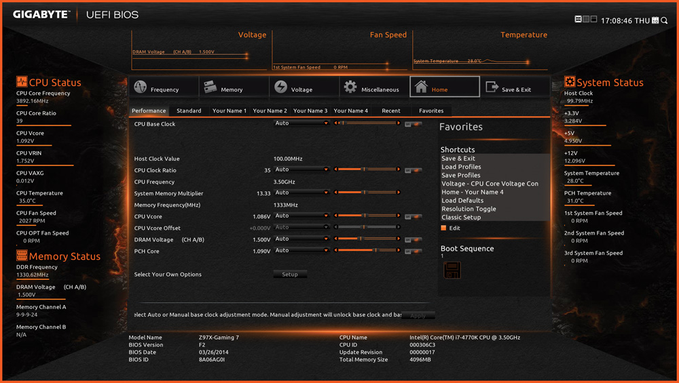This screenshot has height=383, width=679.
Task: Click the System Memory Multiplier slider handle
Action: [x=364, y=193]
